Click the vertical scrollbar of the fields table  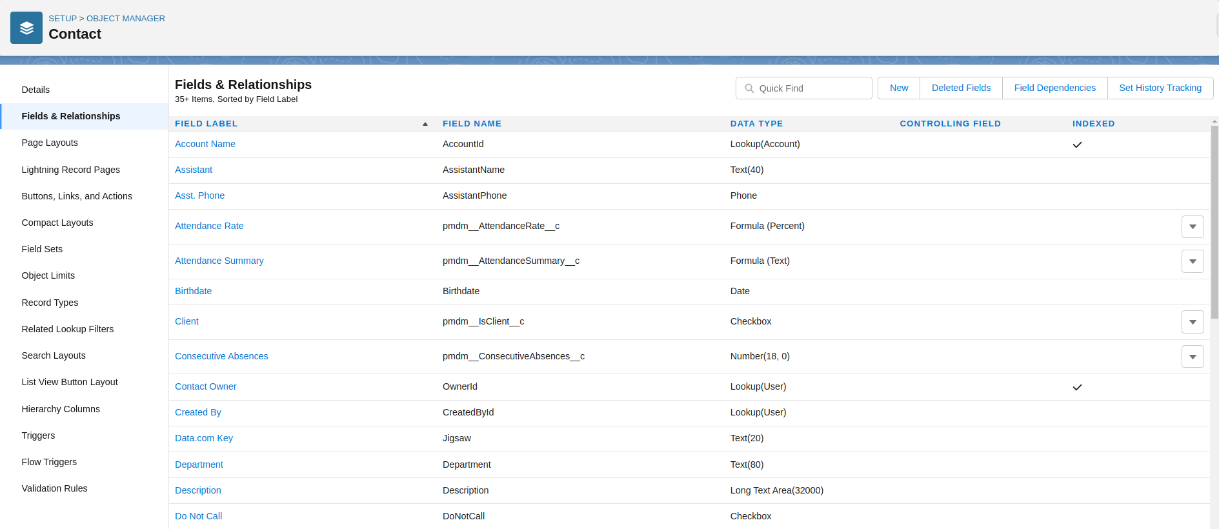tap(1214, 223)
